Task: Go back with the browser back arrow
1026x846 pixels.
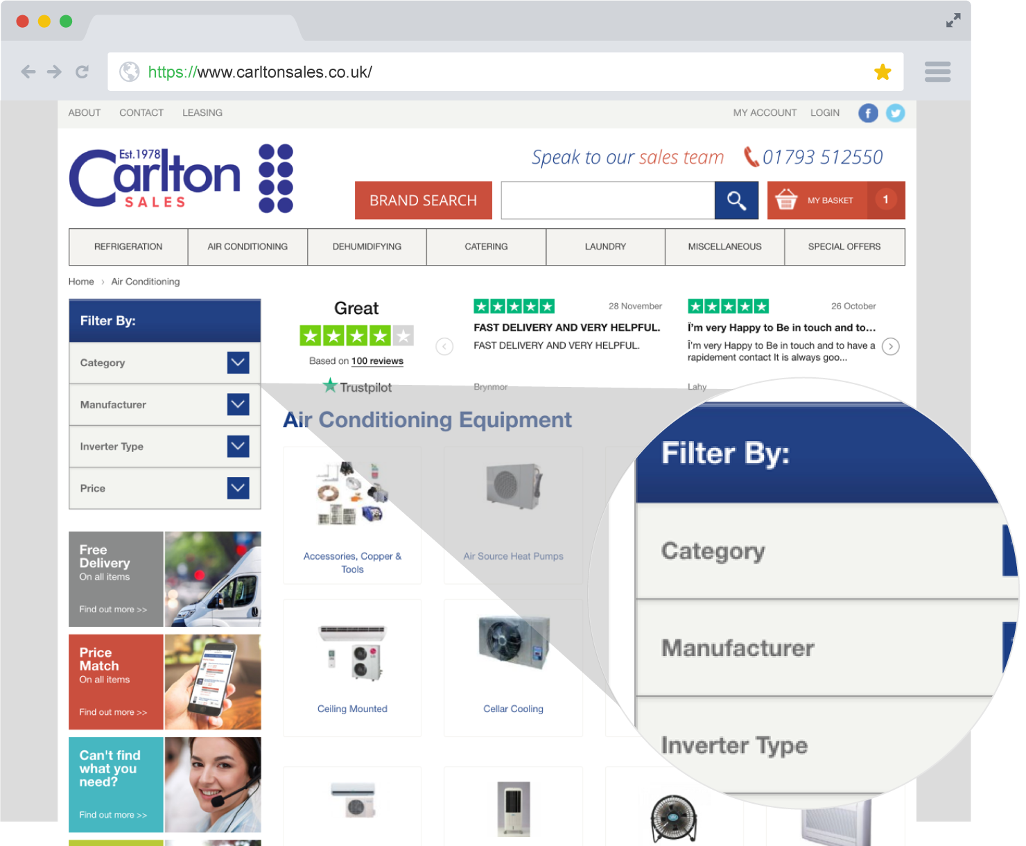Action: tap(28, 71)
